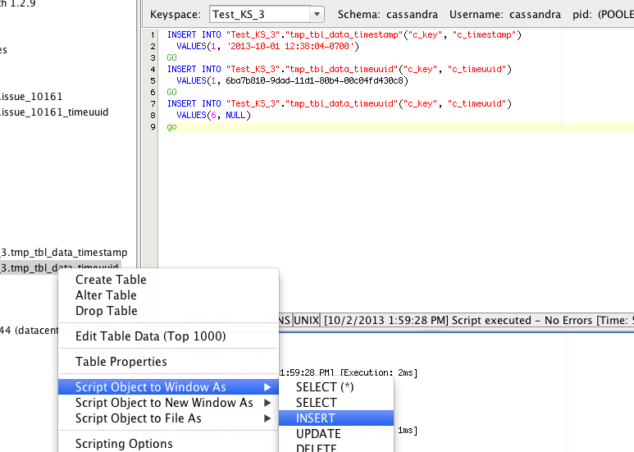The image size is (634, 452).
Task: Click uuid value 6ba7b810-9dad-11d1-80b4-00c04fd430c8
Action: [x=314, y=80]
